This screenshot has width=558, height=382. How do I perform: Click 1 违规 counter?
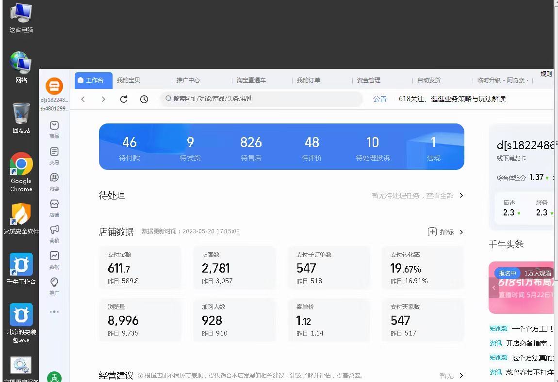[x=433, y=148]
